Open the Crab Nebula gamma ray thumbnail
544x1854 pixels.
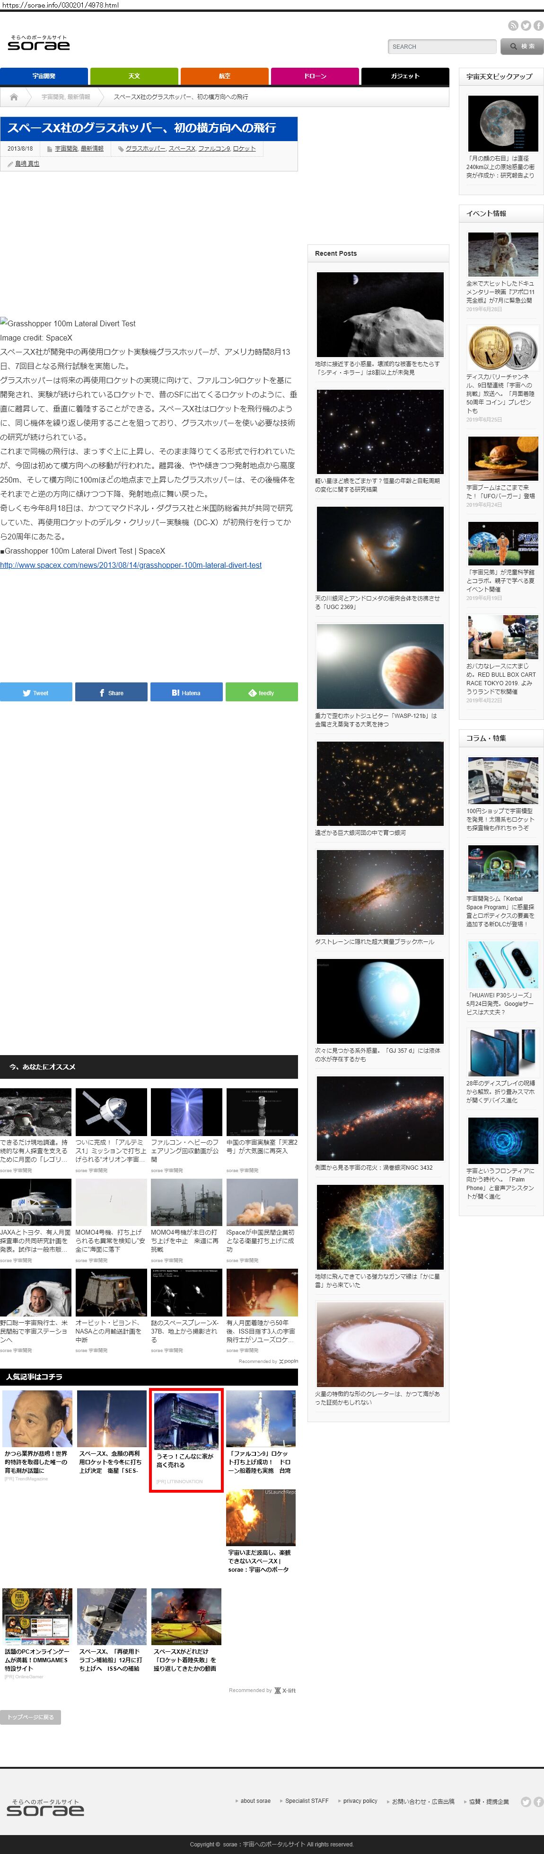(379, 1227)
